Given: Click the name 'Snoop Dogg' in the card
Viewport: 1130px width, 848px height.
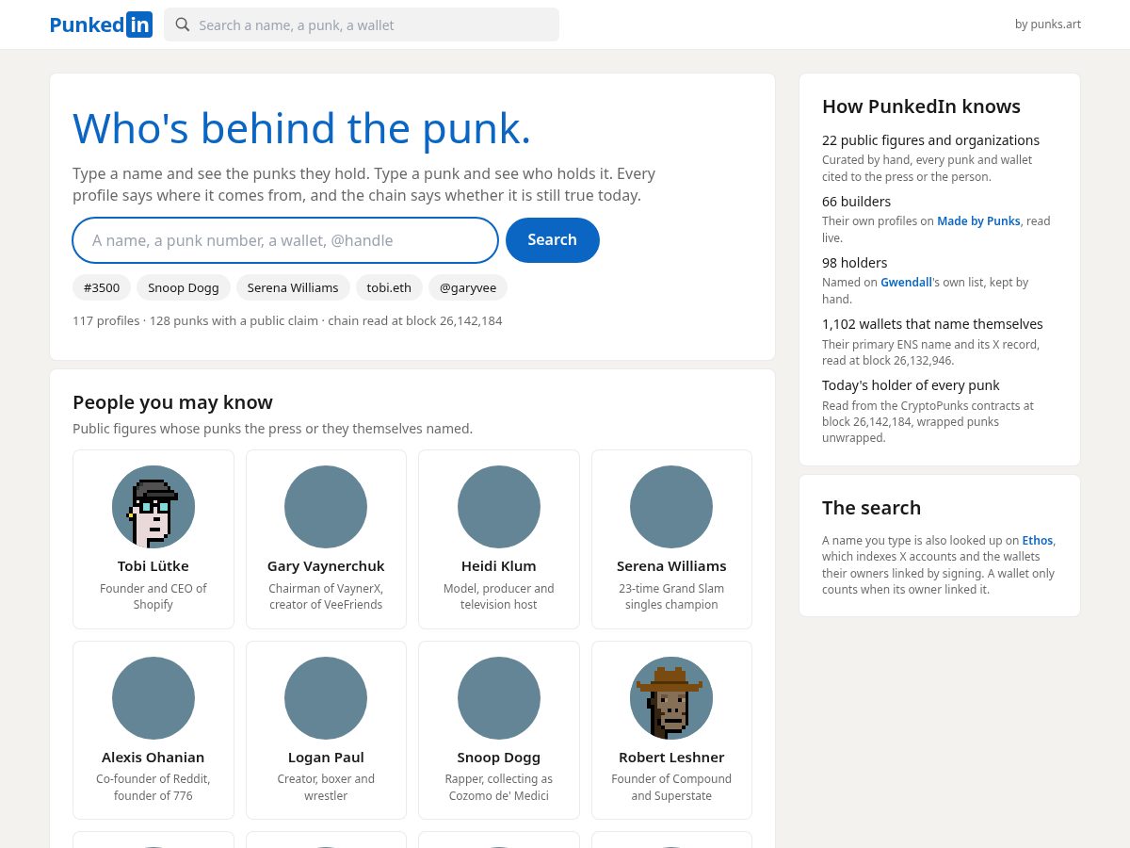Looking at the screenshot, I should click(x=499, y=758).
